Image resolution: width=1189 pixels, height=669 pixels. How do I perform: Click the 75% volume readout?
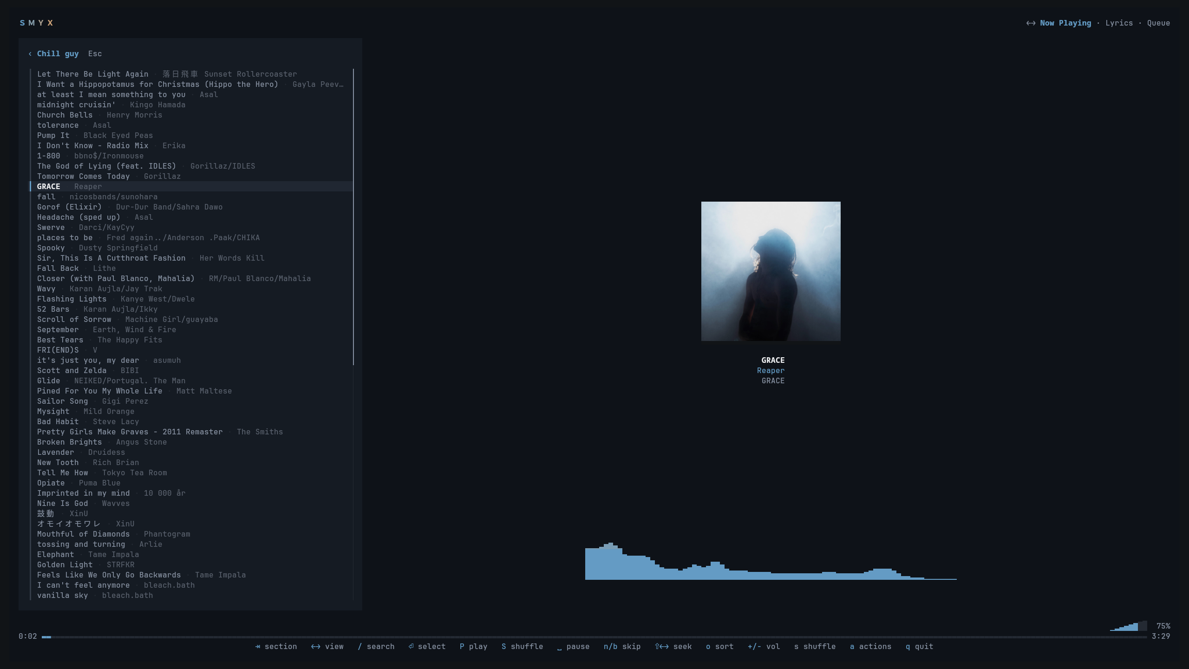1163,626
